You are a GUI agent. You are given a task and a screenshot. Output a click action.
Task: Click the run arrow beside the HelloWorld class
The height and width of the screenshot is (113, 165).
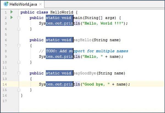[12, 12]
